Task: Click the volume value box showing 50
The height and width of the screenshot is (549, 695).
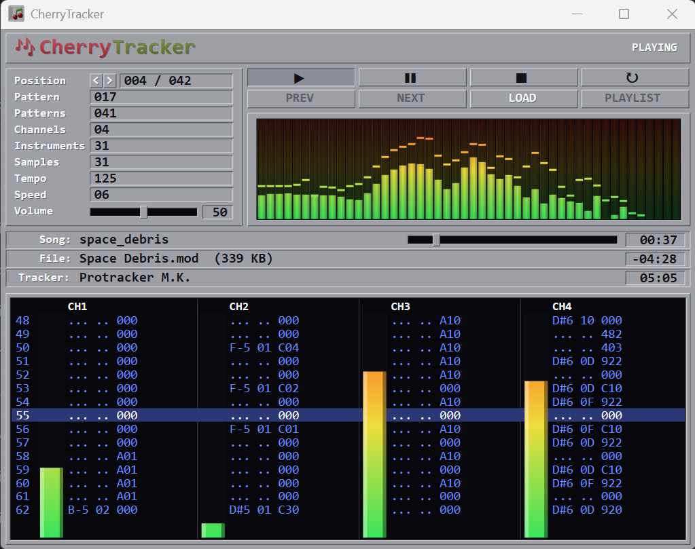Action: click(217, 212)
